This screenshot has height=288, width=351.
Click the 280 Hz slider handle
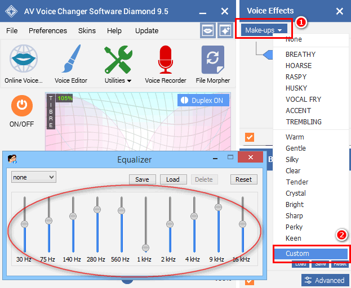click(x=97, y=209)
